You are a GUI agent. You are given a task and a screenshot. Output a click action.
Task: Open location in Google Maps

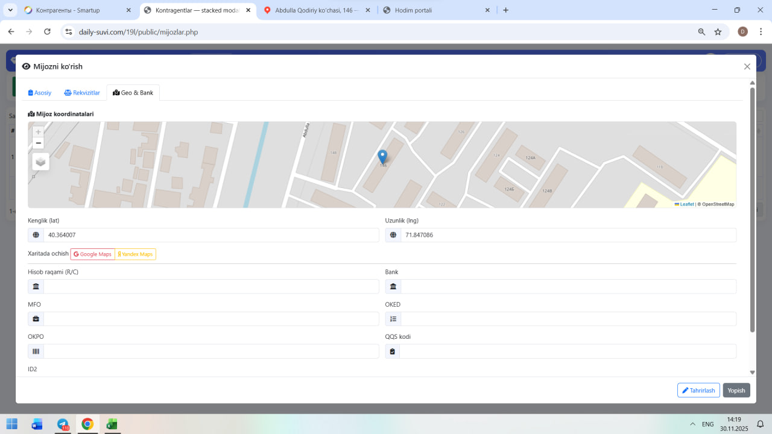[93, 254]
